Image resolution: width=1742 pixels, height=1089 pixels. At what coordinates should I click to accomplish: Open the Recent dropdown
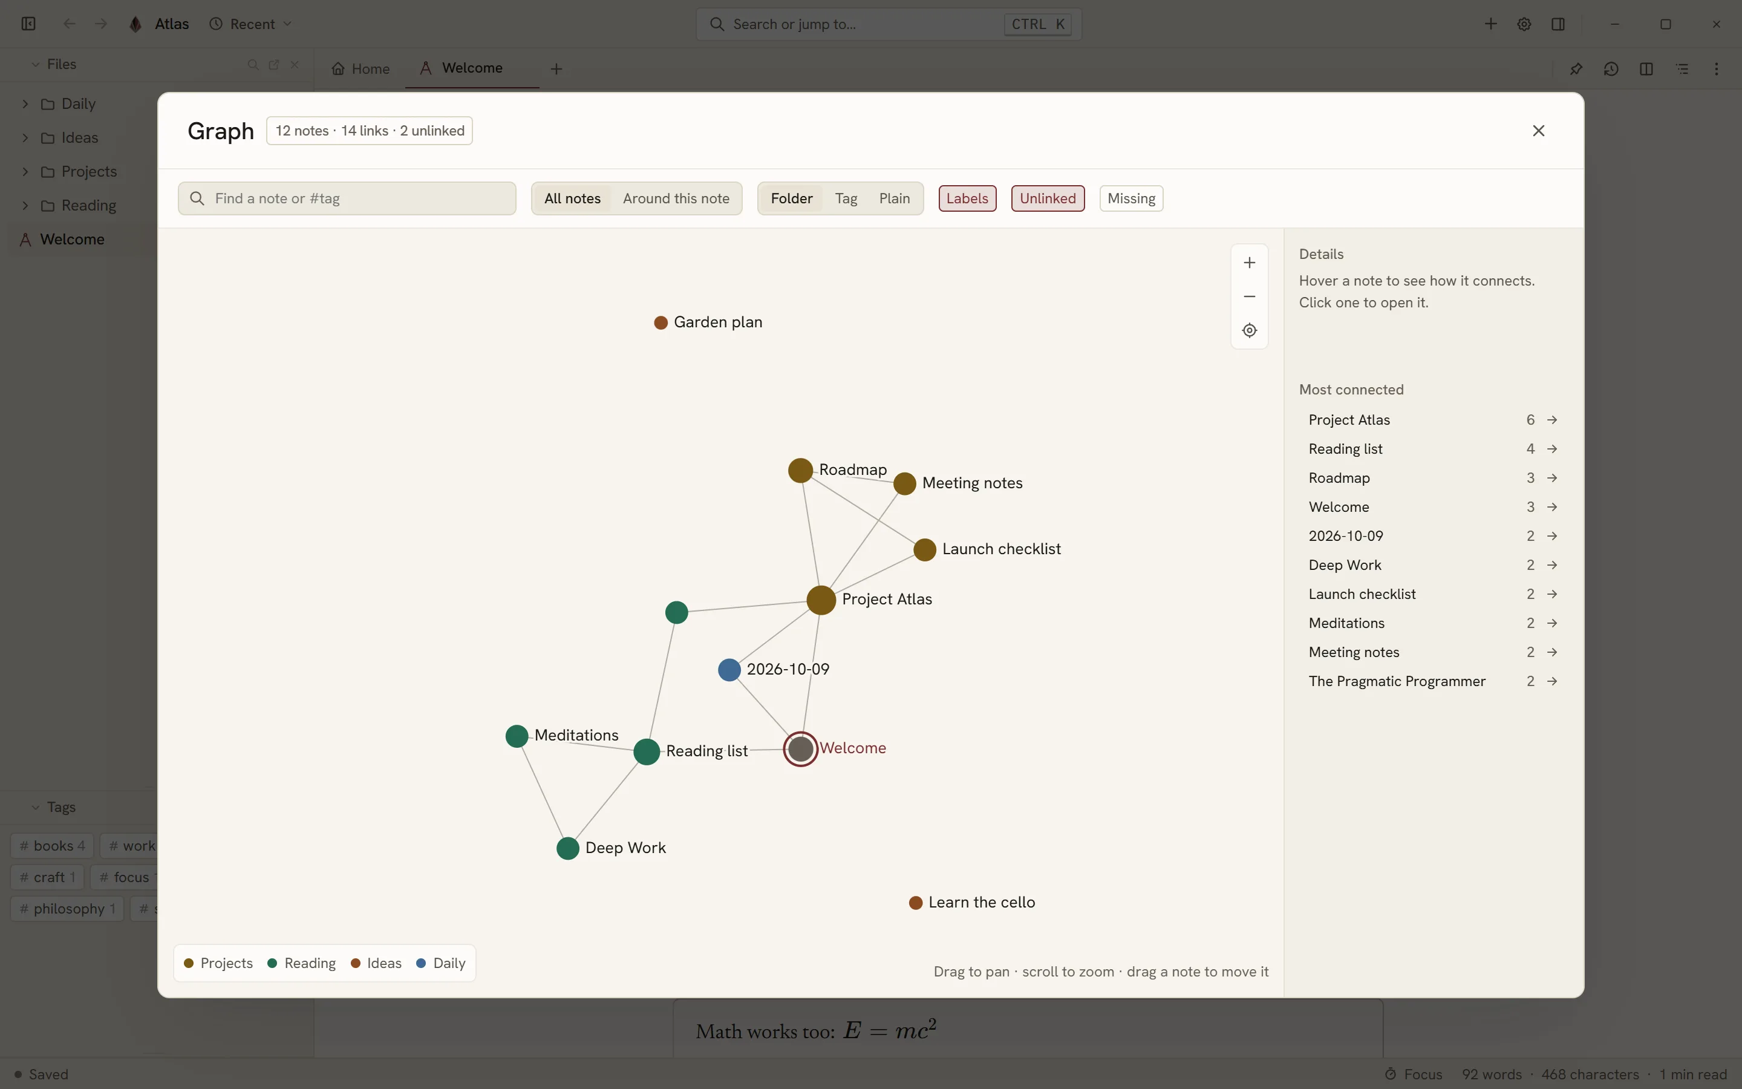click(250, 24)
